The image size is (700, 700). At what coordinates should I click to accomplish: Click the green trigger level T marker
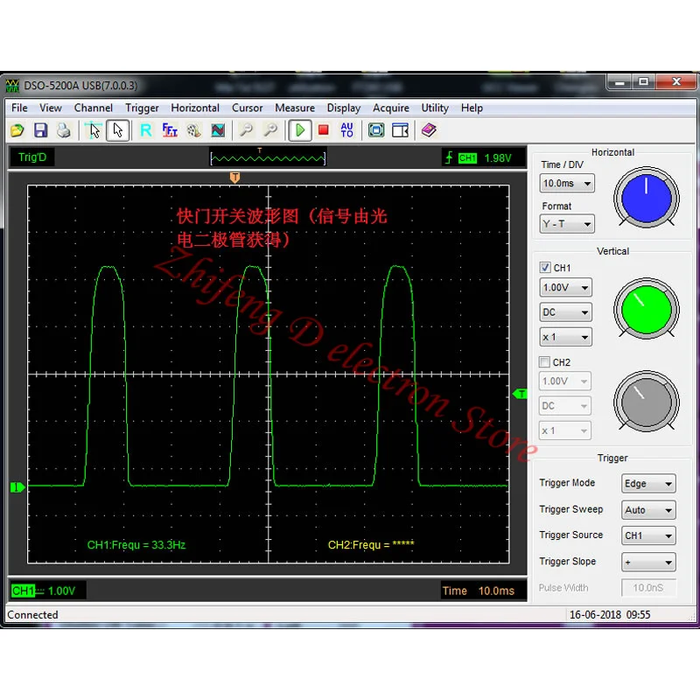click(520, 394)
